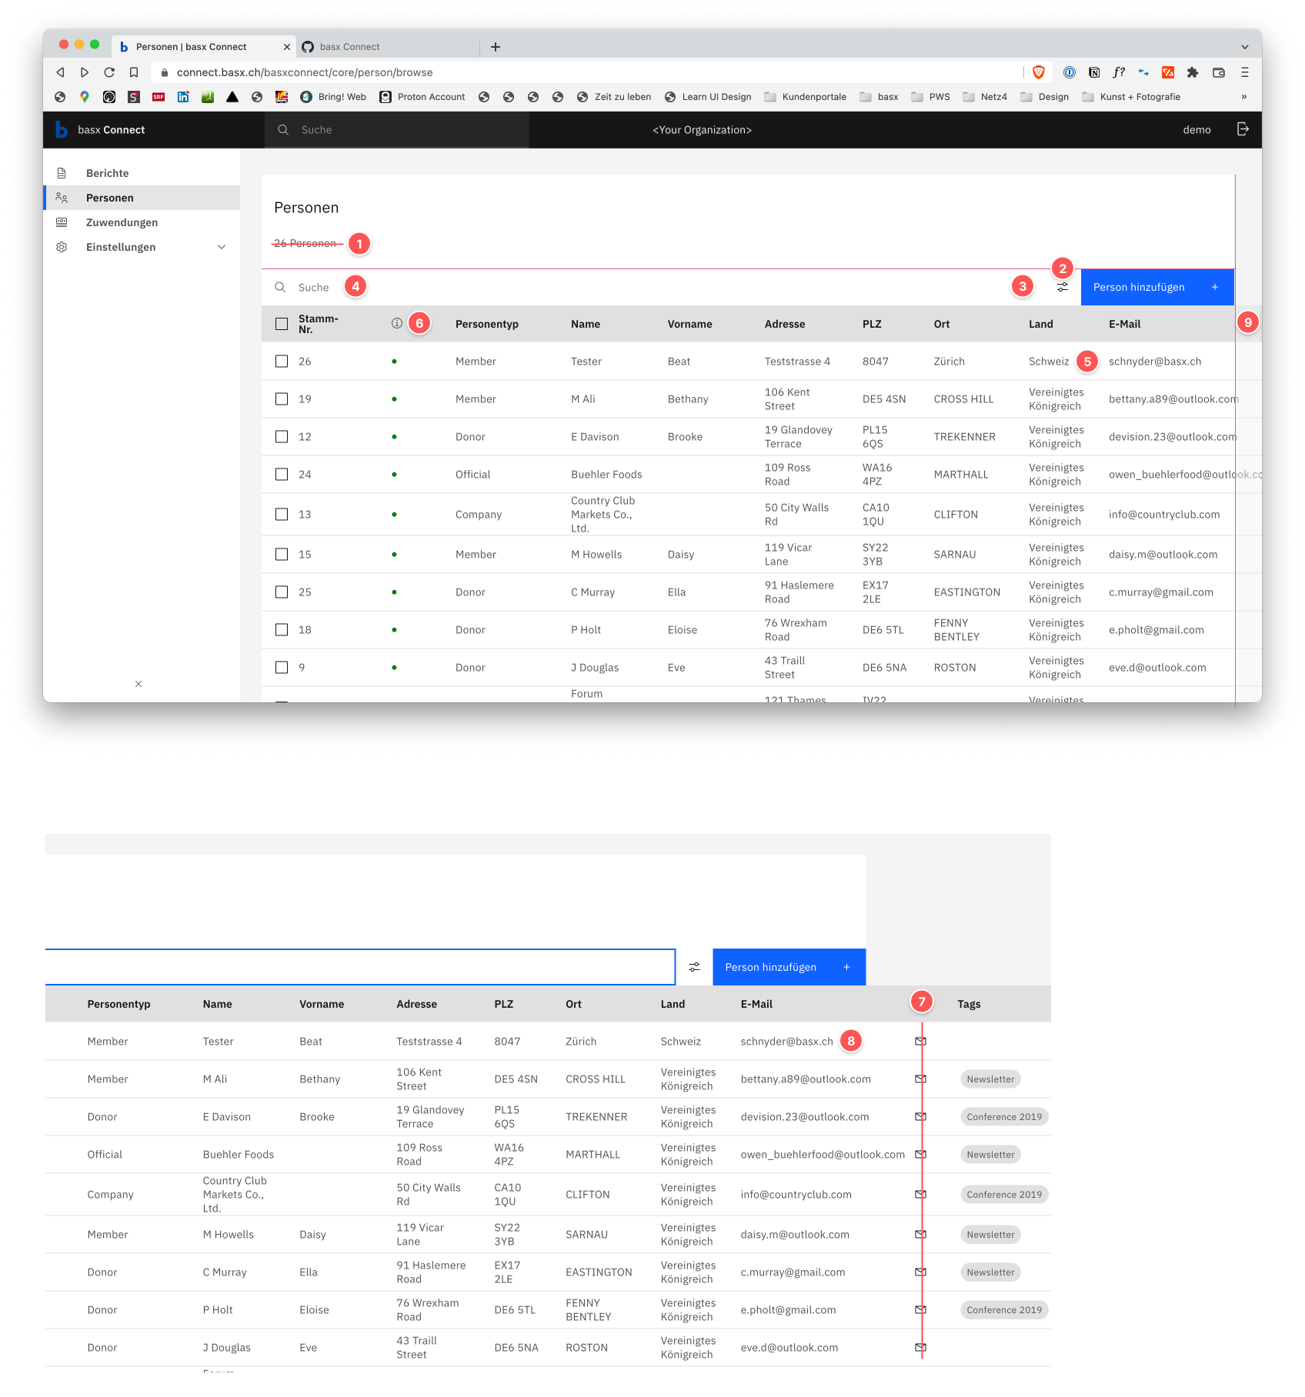1305x1397 pixels.
Task: Open Personen in the sidebar
Action: [142, 198]
